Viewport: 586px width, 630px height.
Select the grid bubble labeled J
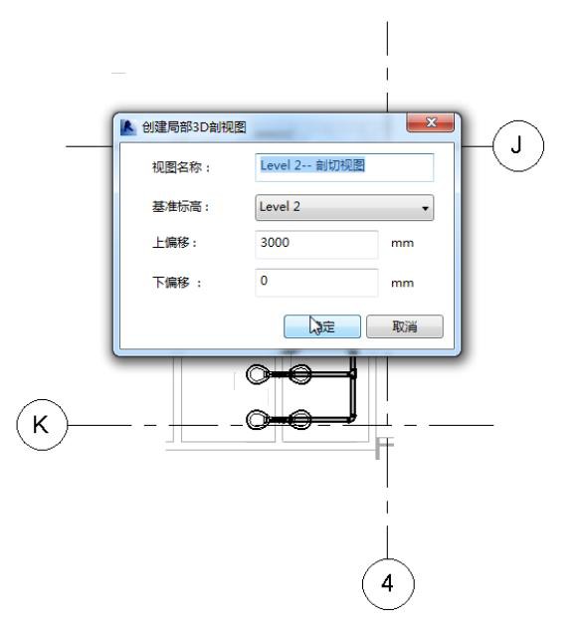coord(518,145)
